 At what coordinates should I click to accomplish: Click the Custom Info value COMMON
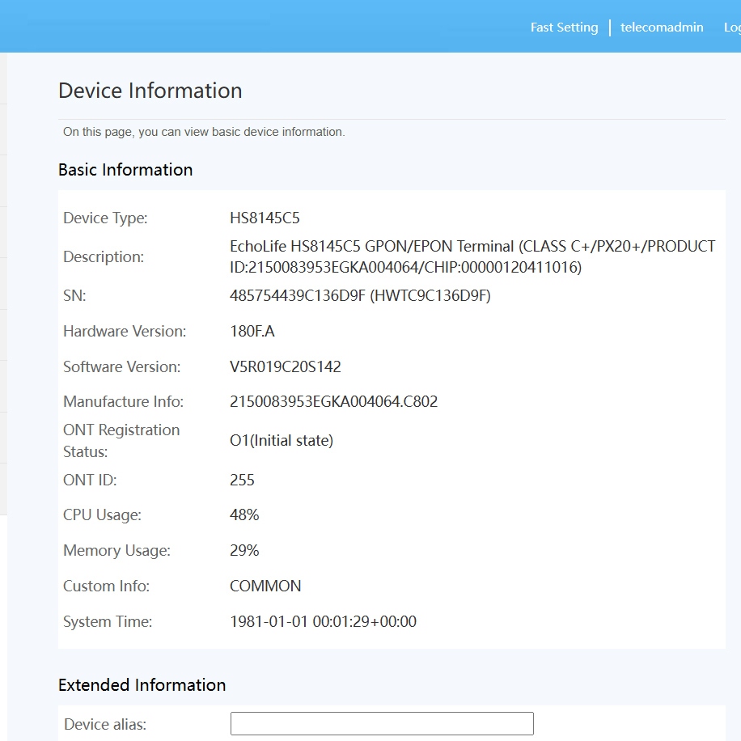click(265, 586)
